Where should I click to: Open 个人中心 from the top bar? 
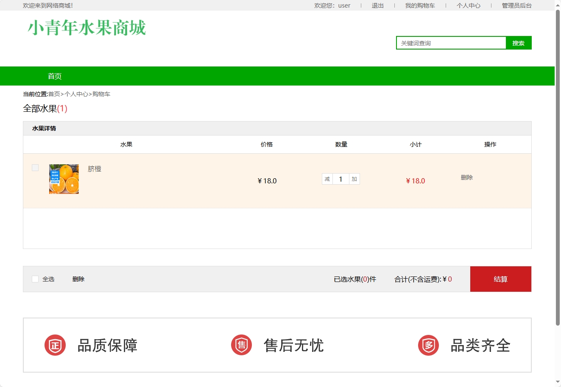tap(468, 6)
